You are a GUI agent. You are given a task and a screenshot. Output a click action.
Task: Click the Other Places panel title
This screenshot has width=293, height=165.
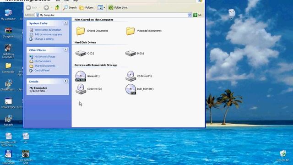click(x=38, y=50)
